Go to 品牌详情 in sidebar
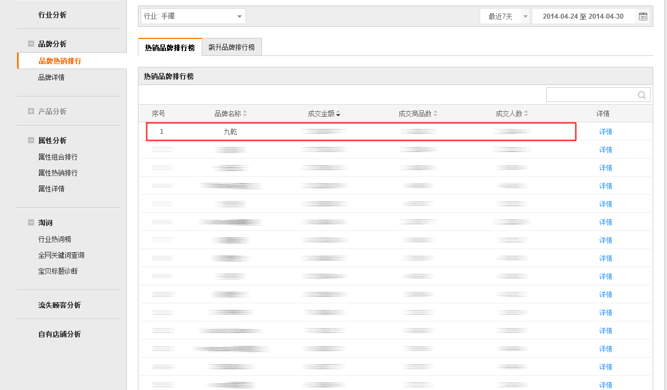This screenshot has height=390, width=667. (51, 77)
